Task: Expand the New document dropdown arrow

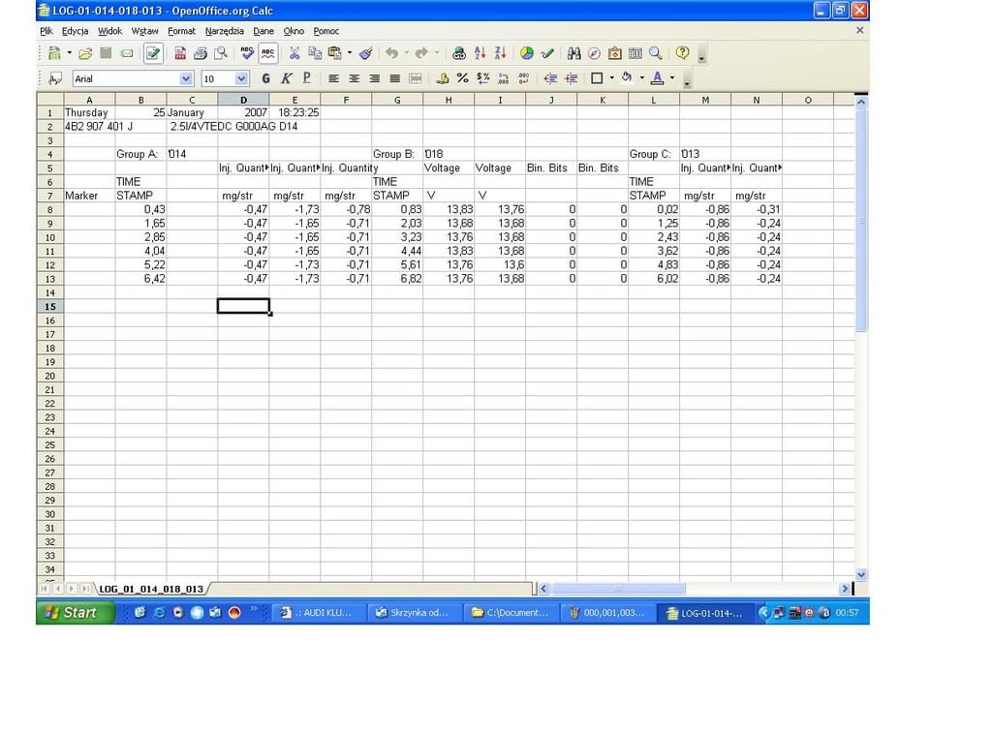Action: 70,53
